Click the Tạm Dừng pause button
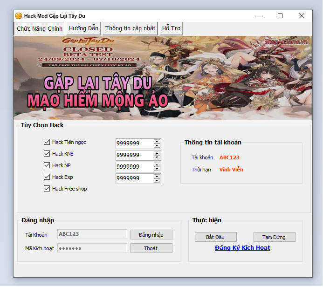The image size is (323, 287). (x=275, y=237)
